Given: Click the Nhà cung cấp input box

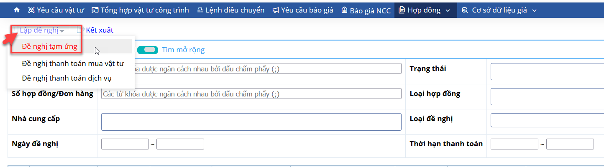Looking at the screenshot, I should pyautogui.click(x=251, y=122).
